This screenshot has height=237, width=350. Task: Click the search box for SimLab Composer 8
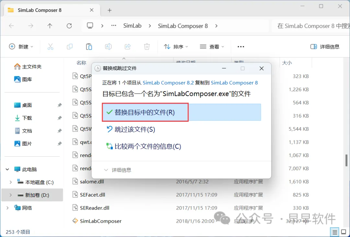(x=311, y=26)
